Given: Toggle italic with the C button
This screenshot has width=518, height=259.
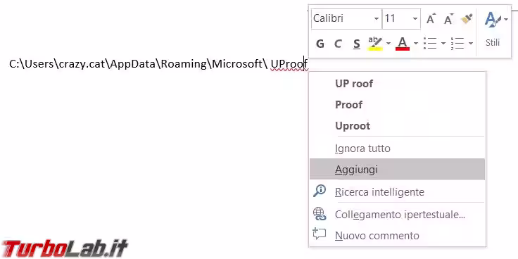Looking at the screenshot, I should [338, 44].
